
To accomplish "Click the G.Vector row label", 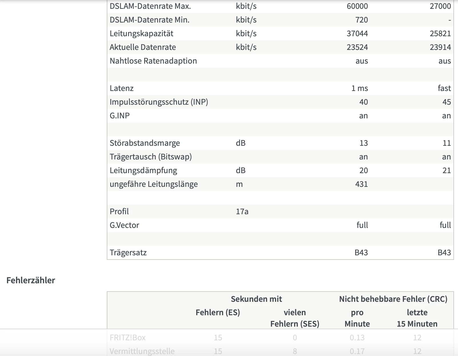I will point(124,225).
